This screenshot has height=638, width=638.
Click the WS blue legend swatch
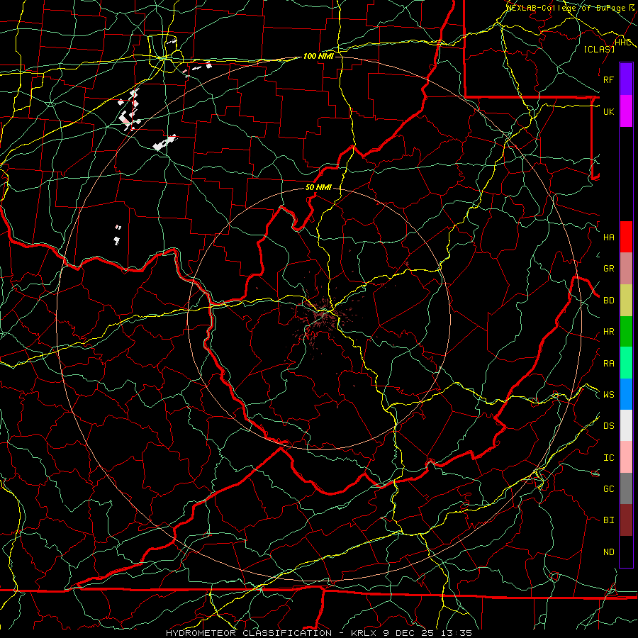pyautogui.click(x=626, y=394)
